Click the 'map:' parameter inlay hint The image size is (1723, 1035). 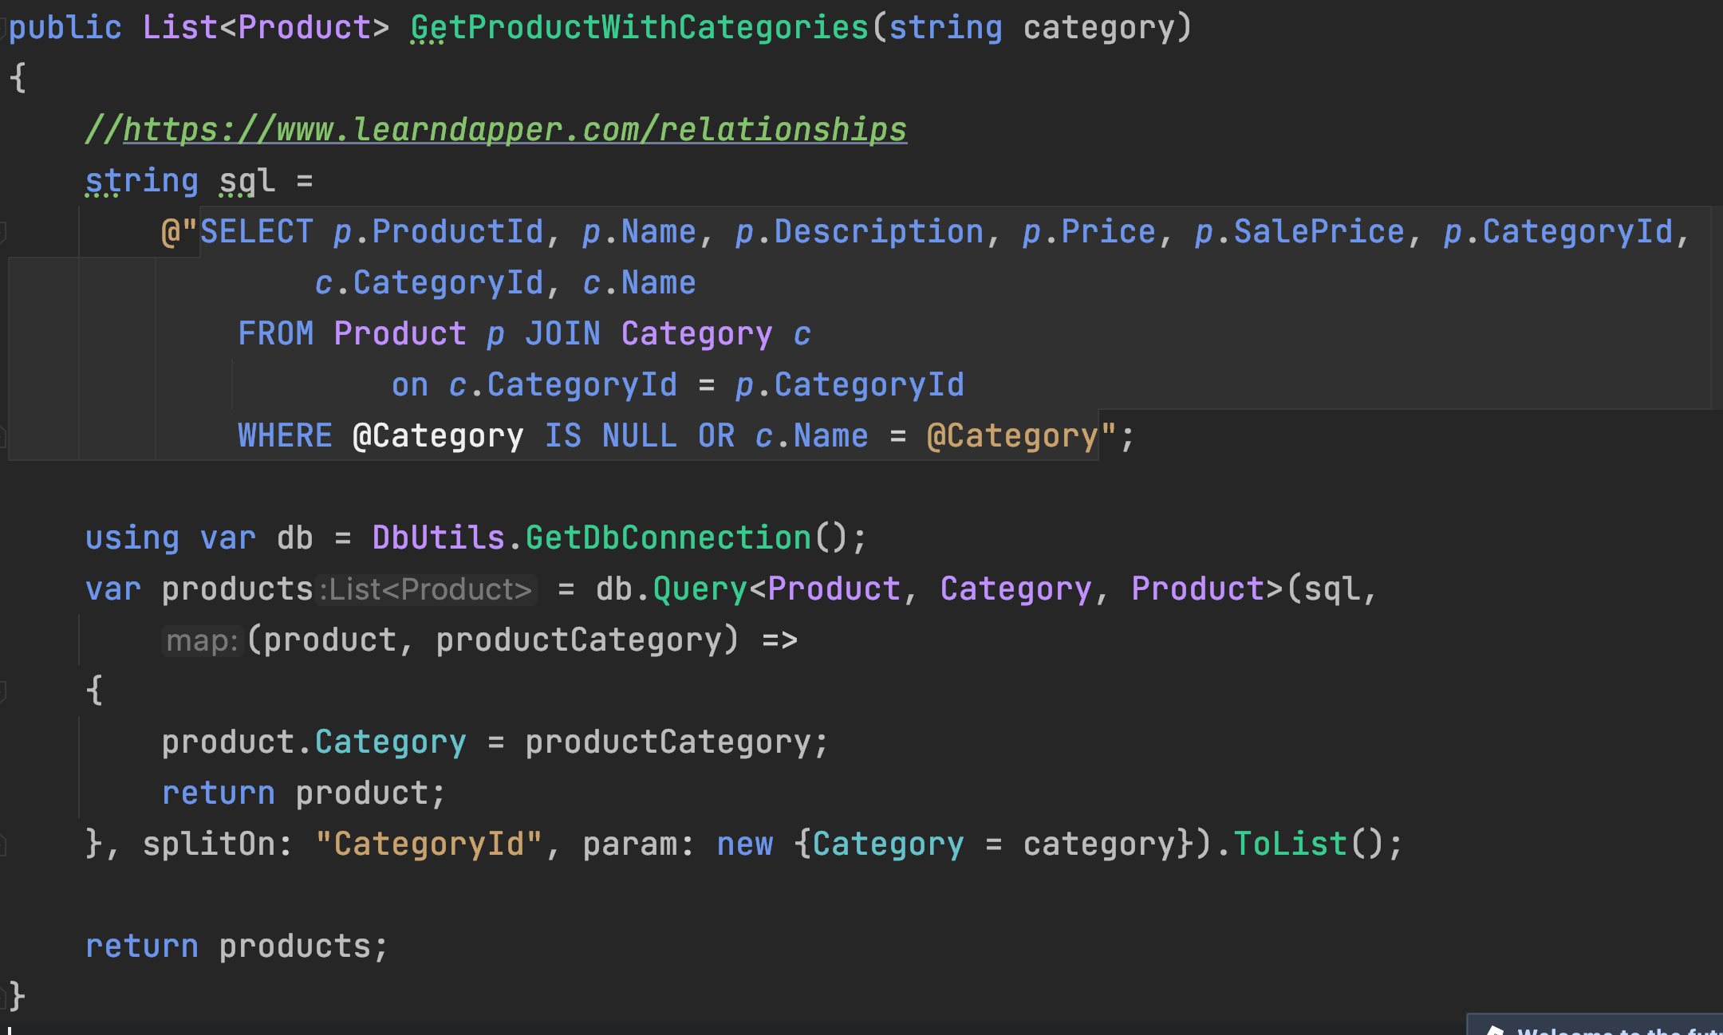[202, 641]
